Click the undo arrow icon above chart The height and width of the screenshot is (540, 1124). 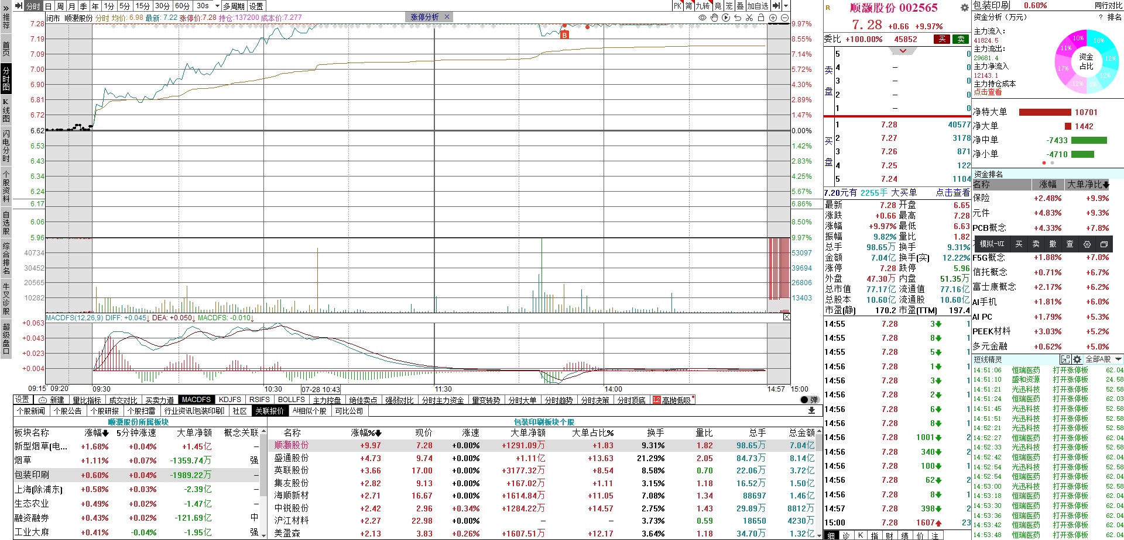(x=738, y=18)
